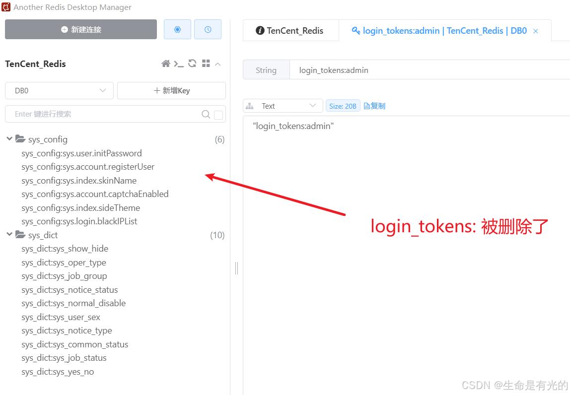Open key sys_dict:sys_notice_type
This screenshot has width=570, height=395.
coord(67,330)
